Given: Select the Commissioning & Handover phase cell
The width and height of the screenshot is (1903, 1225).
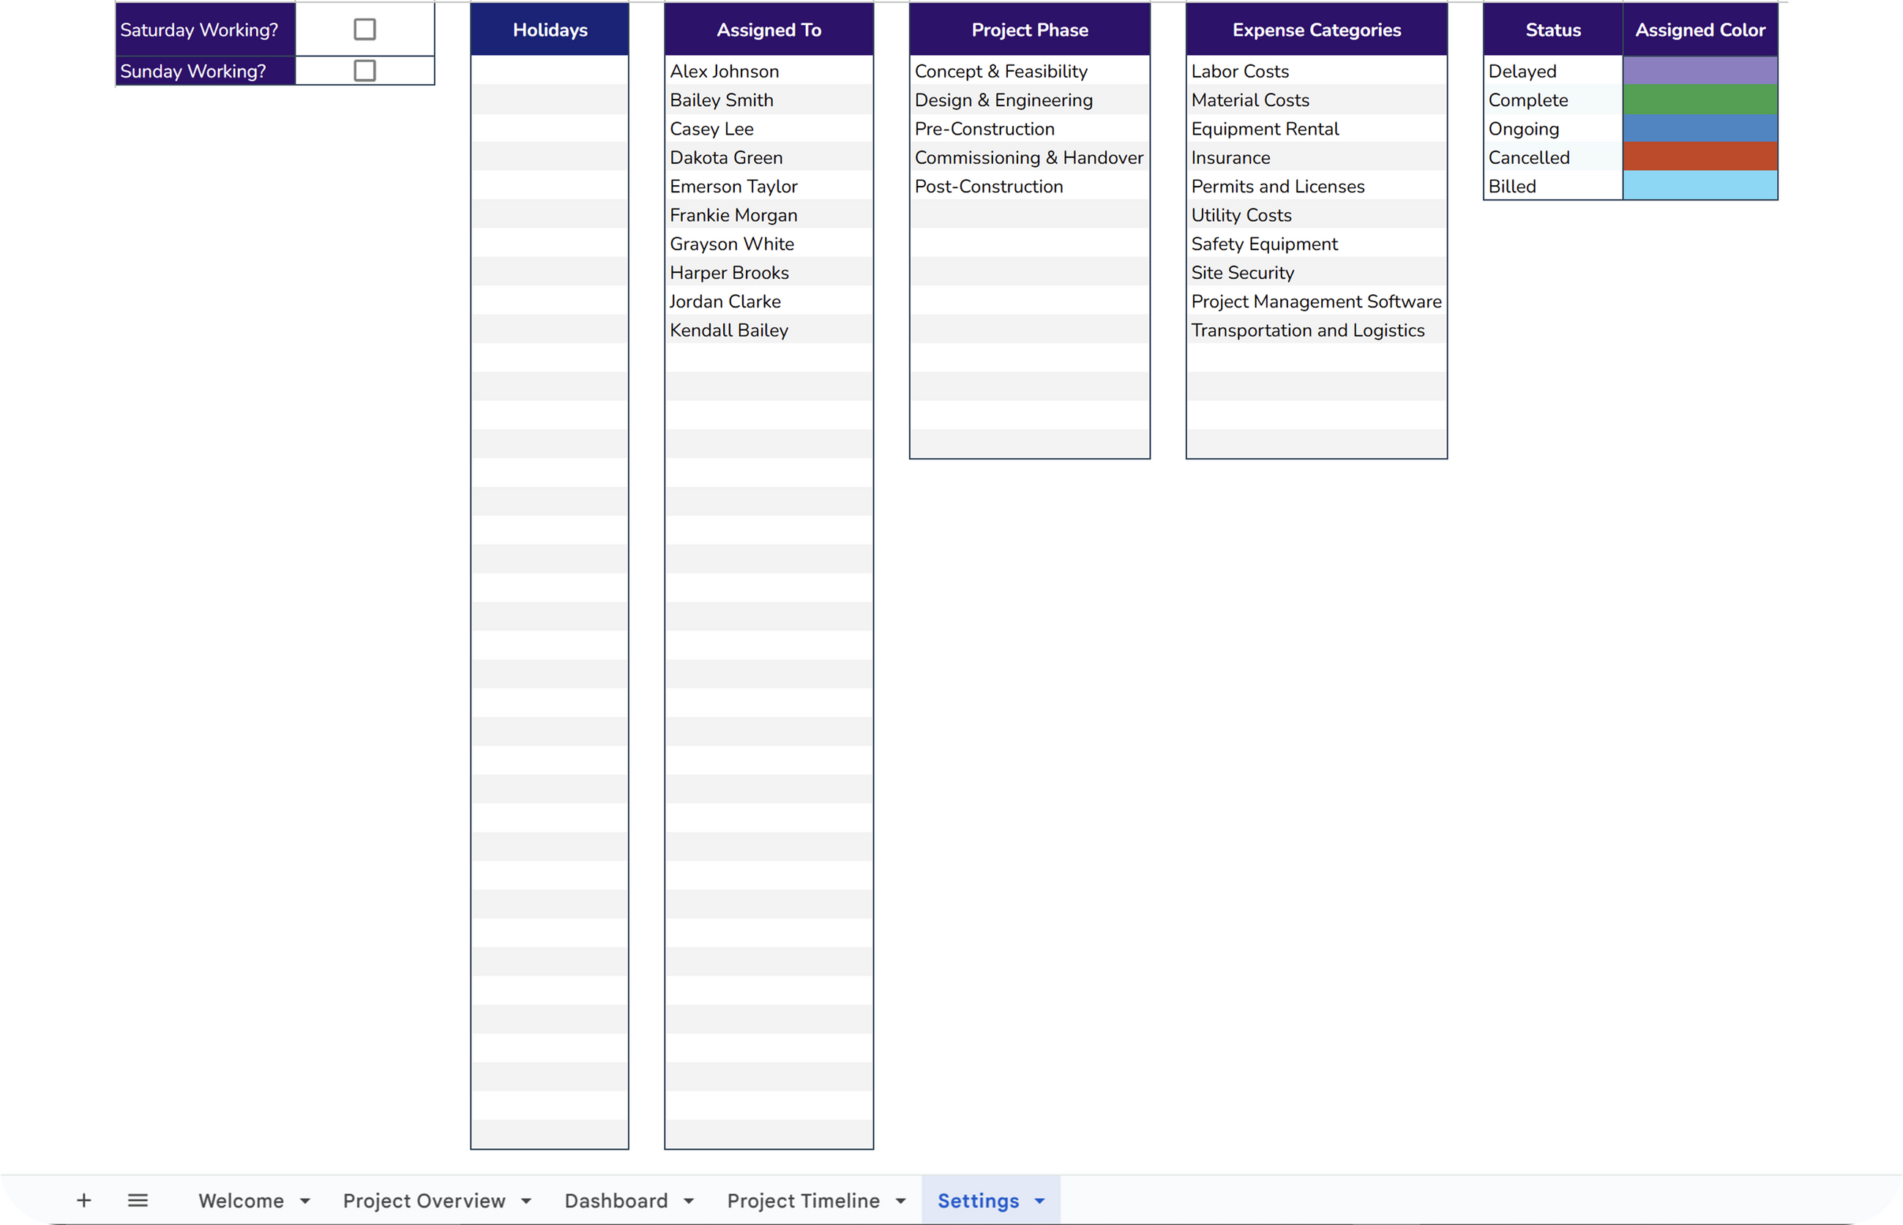Looking at the screenshot, I should tap(1030, 157).
